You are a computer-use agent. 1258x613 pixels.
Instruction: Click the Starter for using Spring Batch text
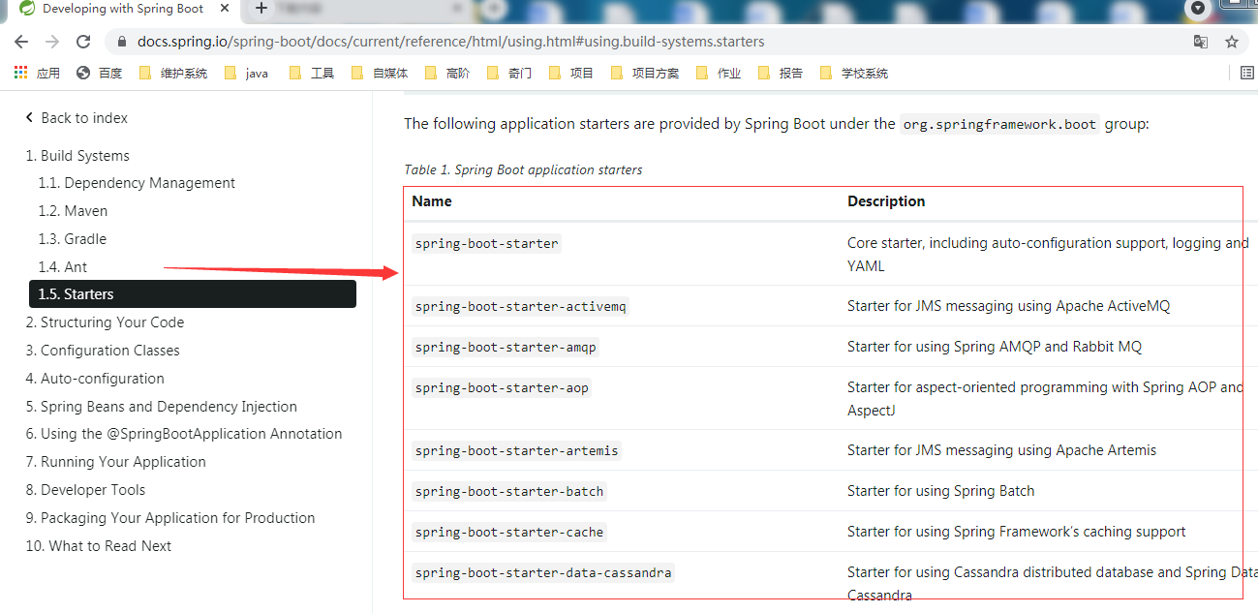click(941, 491)
